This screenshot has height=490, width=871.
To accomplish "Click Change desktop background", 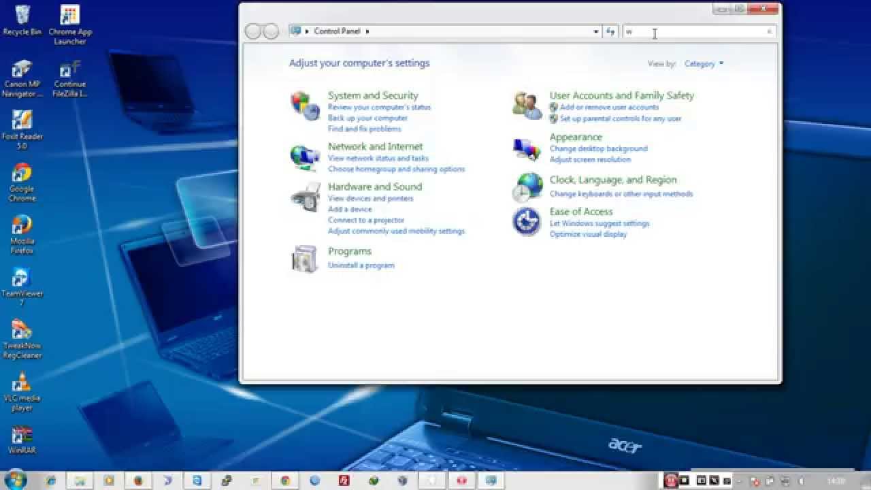I will pyautogui.click(x=598, y=148).
